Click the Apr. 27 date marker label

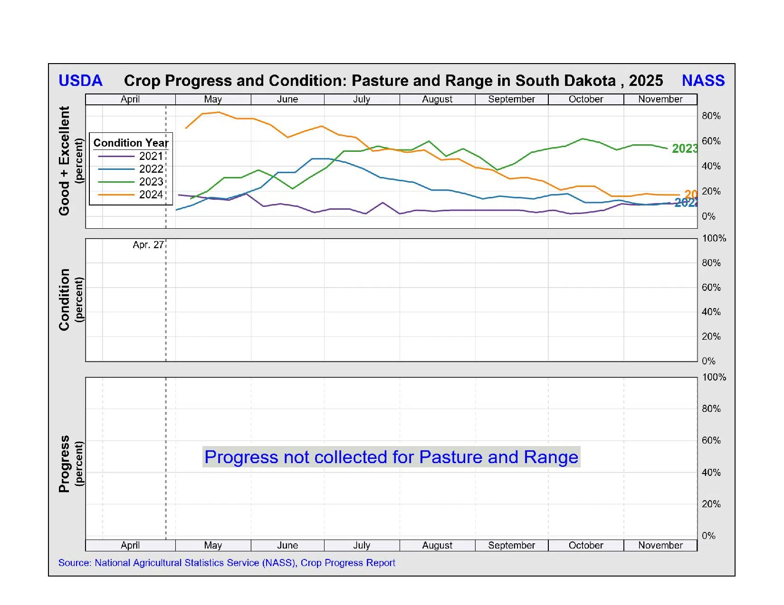(148, 245)
